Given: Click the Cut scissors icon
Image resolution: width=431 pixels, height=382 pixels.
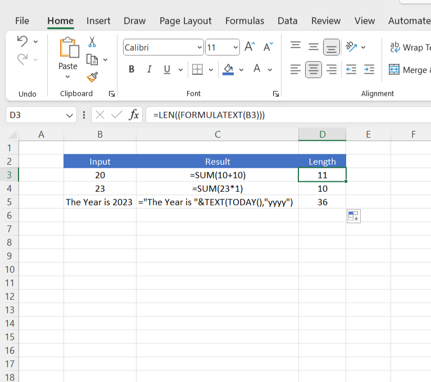Looking at the screenshot, I should (92, 42).
